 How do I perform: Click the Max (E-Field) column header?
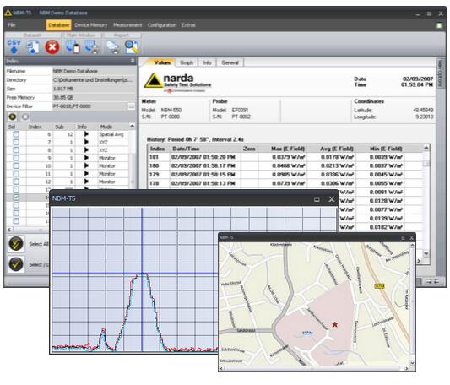(x=288, y=149)
